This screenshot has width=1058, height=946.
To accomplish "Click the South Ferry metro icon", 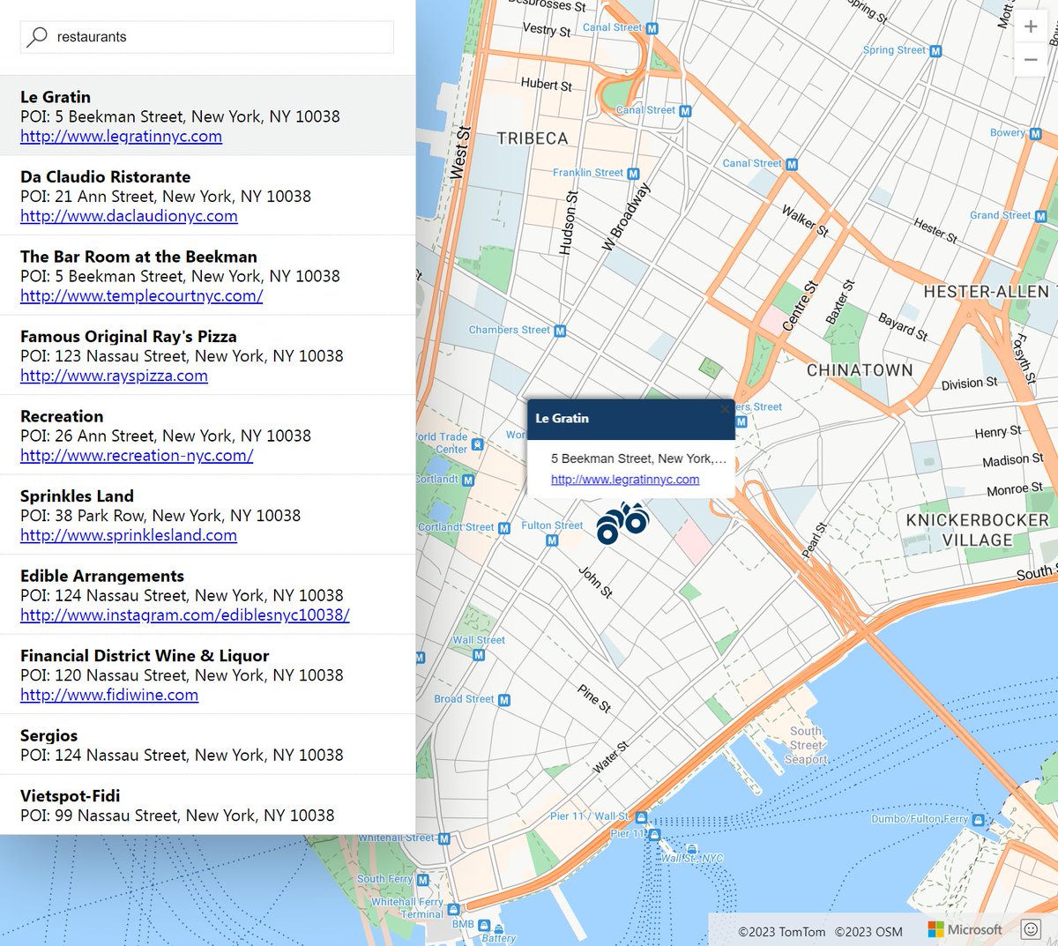I will point(422,880).
